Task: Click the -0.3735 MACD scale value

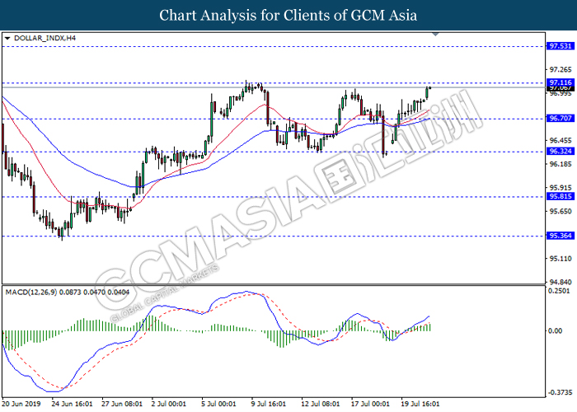Action: click(x=560, y=392)
